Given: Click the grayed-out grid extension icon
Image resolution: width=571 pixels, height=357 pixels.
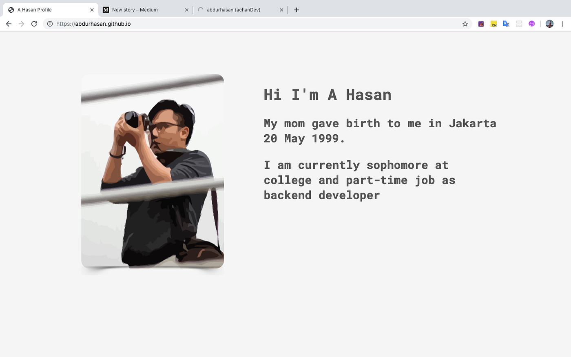Looking at the screenshot, I should click(x=519, y=24).
